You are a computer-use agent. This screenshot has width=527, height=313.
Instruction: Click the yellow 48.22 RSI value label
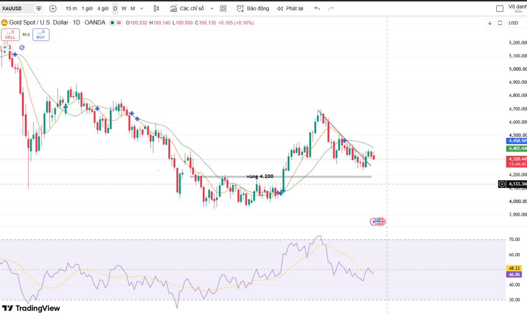pos(514,268)
